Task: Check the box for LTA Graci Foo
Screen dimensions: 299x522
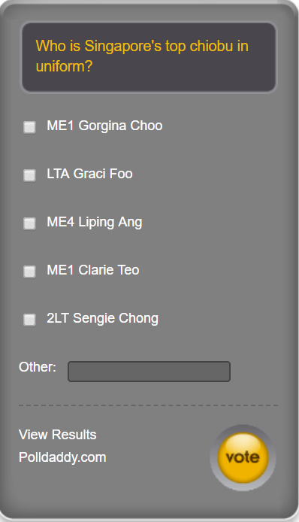Action: coord(29,175)
